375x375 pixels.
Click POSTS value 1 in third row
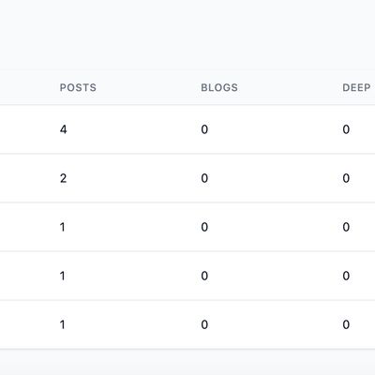(x=63, y=227)
